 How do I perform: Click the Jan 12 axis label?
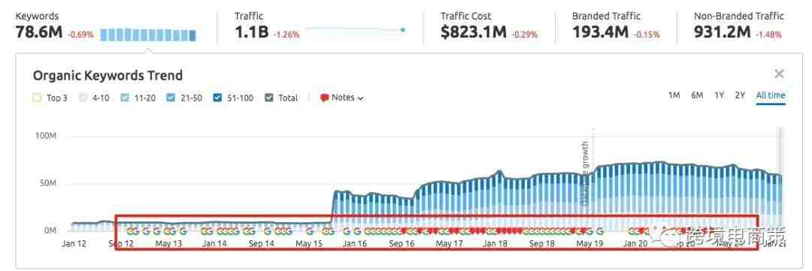74,243
